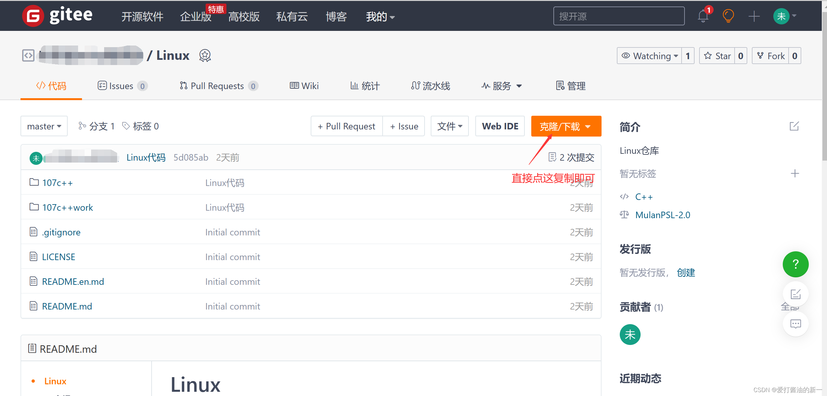
Task: Click the recommendation badge next to Linux
Action: tap(205, 56)
